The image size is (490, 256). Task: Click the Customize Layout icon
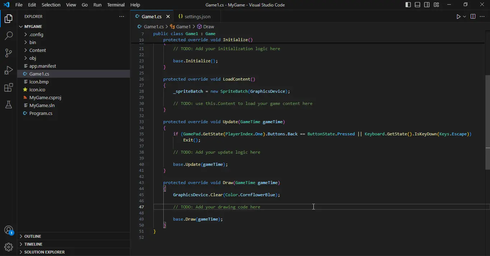436,5
